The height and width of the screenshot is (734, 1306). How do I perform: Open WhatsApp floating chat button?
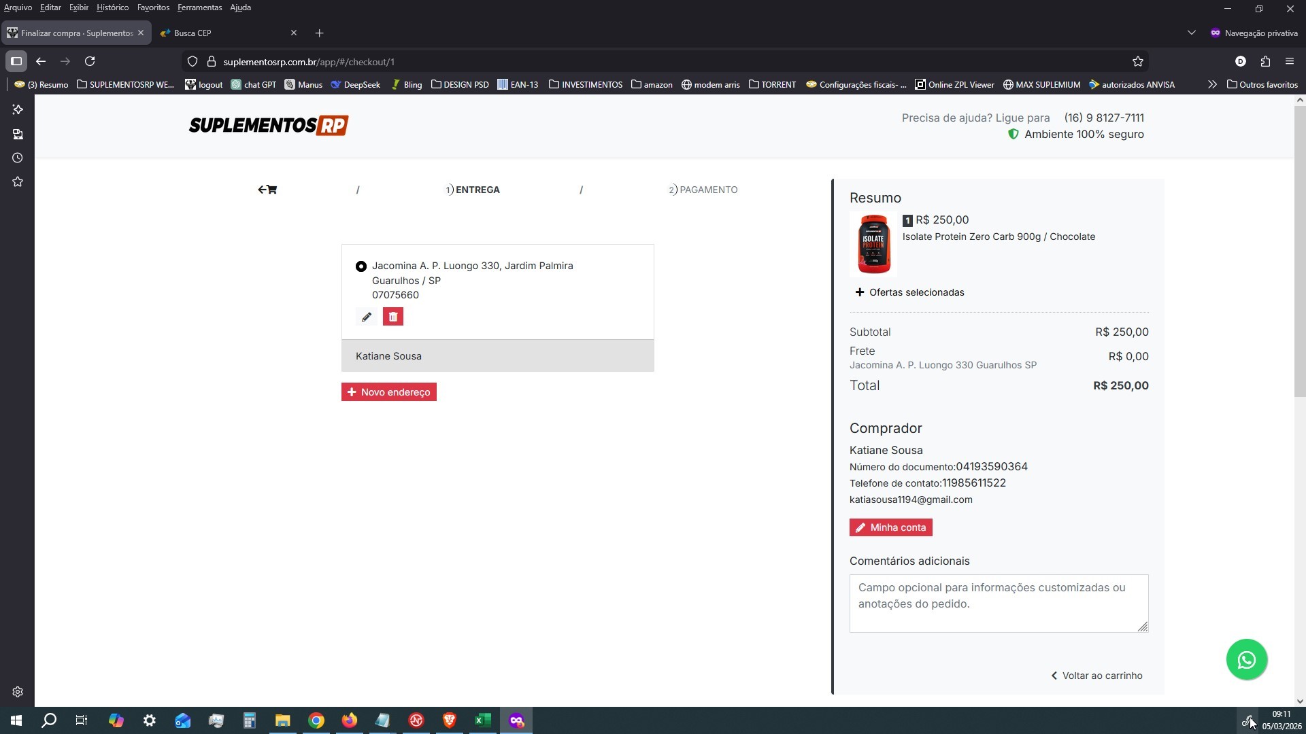click(x=1246, y=659)
